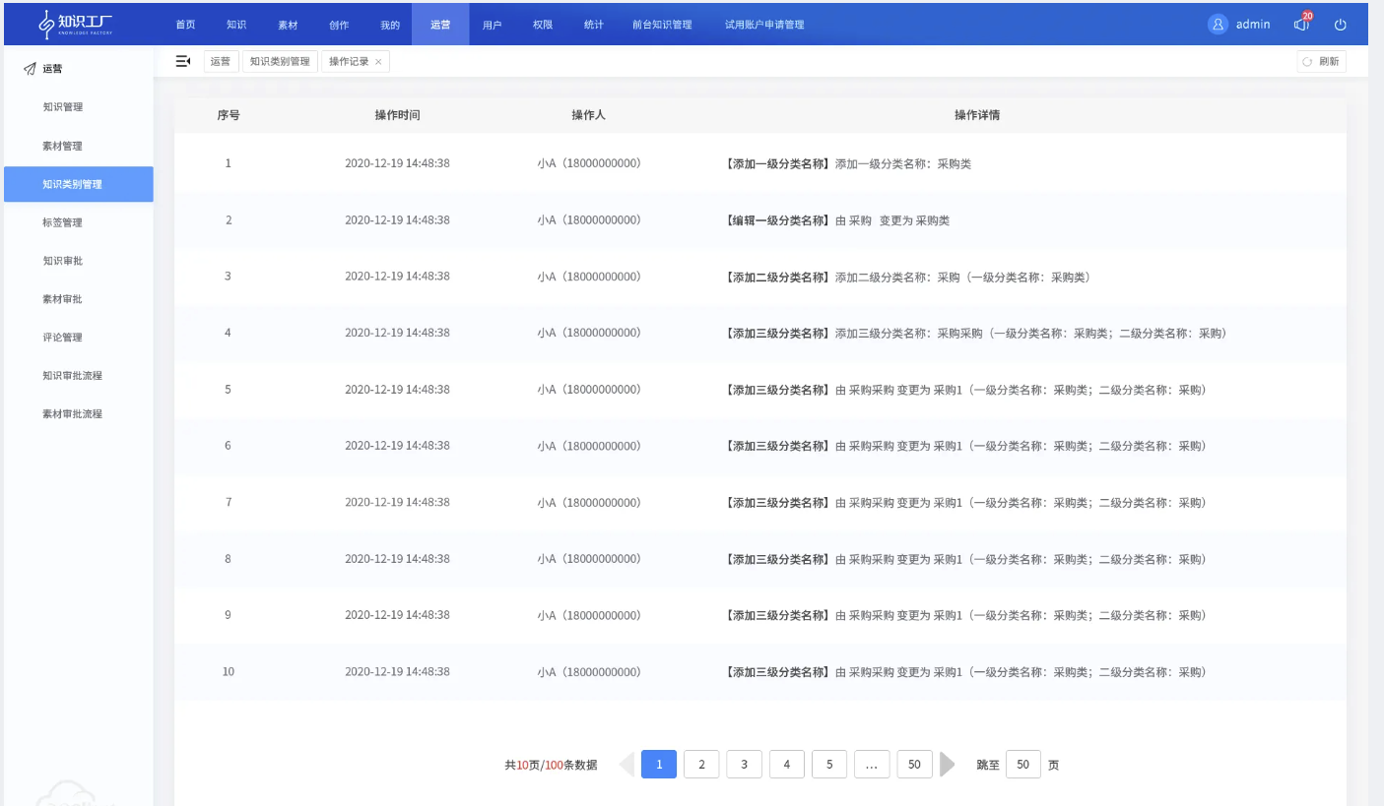Click the admin username text
The image size is (1384, 806).
pos(1253,25)
